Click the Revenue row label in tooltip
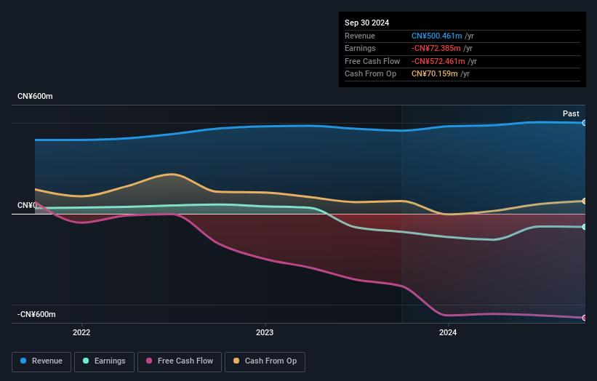 pos(360,36)
